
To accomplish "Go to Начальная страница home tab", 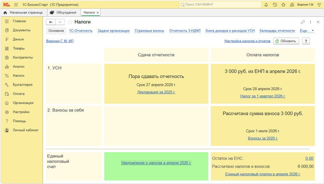I will (x=23, y=13).
